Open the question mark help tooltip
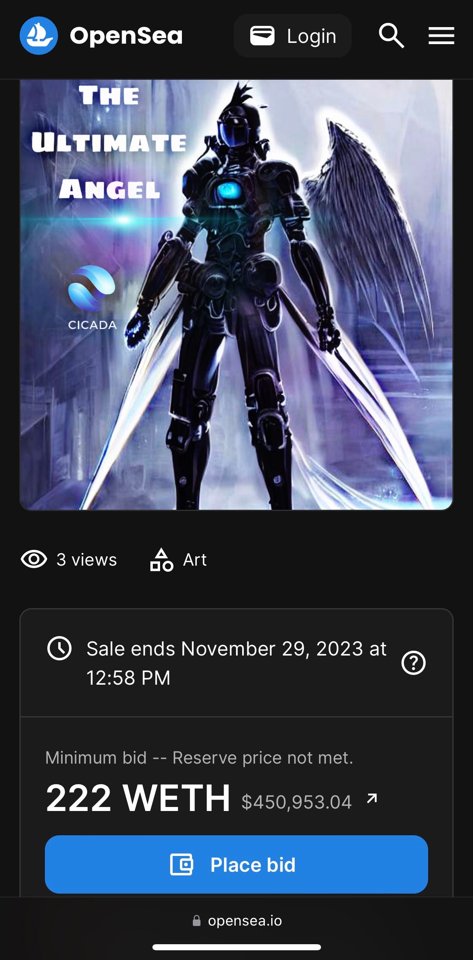 (x=414, y=663)
